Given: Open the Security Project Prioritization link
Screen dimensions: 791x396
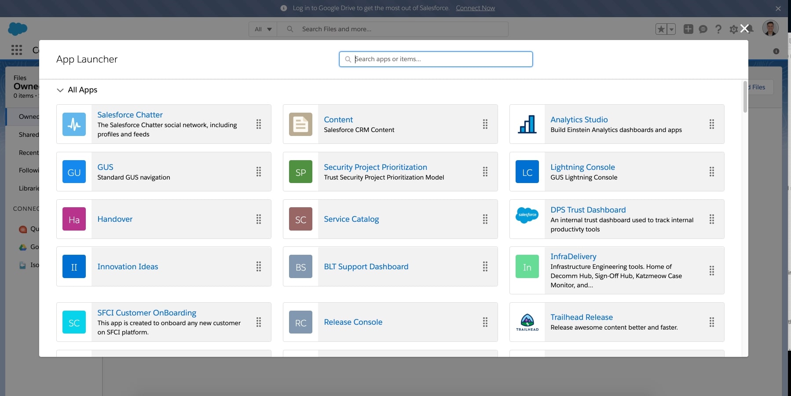Looking at the screenshot, I should coord(375,167).
